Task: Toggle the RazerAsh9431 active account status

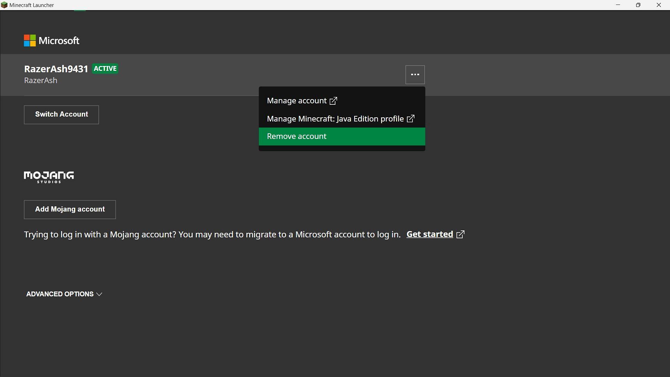Action: coord(105,68)
